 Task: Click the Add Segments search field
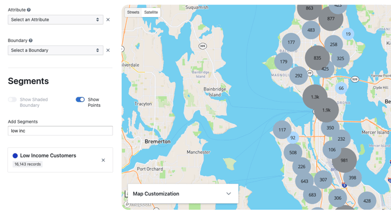click(60, 131)
